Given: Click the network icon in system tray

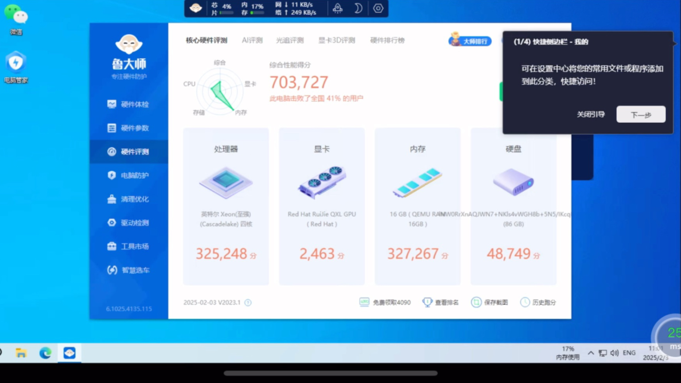Looking at the screenshot, I should [603, 353].
